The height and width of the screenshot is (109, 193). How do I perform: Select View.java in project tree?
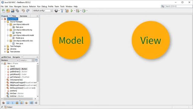(x=19, y=44)
